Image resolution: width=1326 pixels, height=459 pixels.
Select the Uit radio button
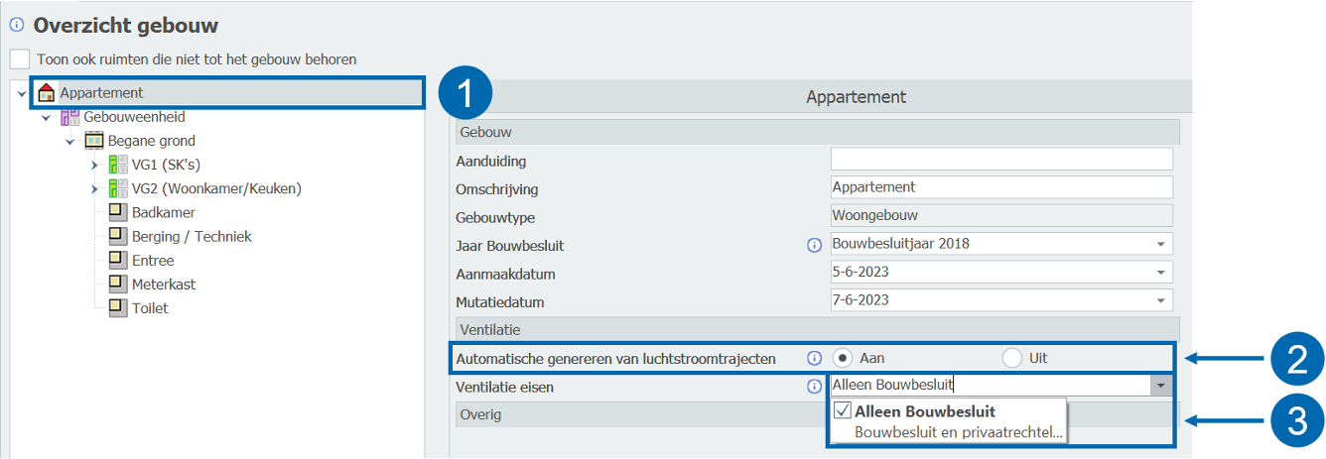(1011, 358)
